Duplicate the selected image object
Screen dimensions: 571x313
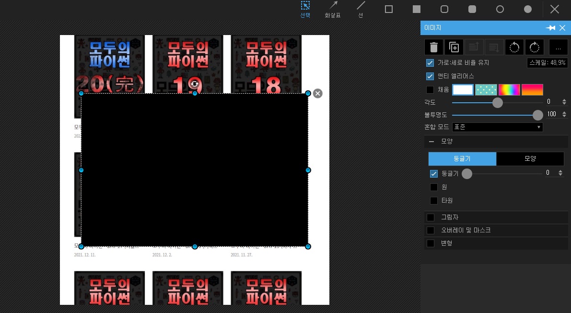point(454,47)
